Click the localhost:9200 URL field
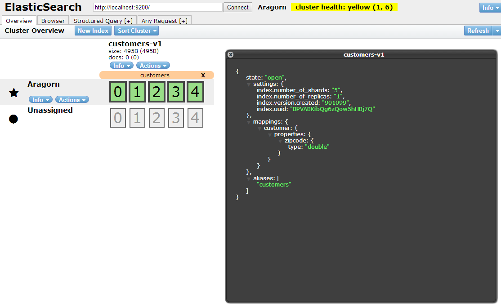 coord(157,7)
